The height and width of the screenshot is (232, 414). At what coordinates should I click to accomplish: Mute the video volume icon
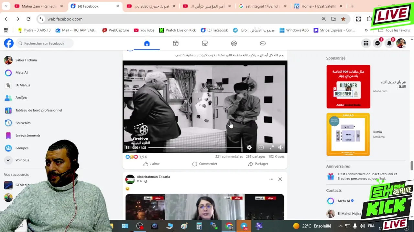click(x=281, y=148)
